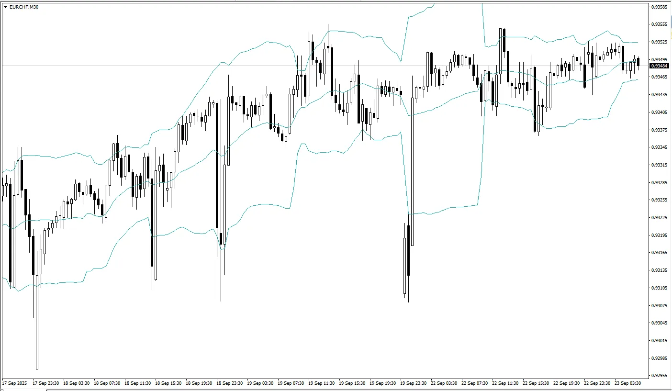Click the 22 Sep 07:30 time label
672x391 pixels.
click(x=475, y=383)
